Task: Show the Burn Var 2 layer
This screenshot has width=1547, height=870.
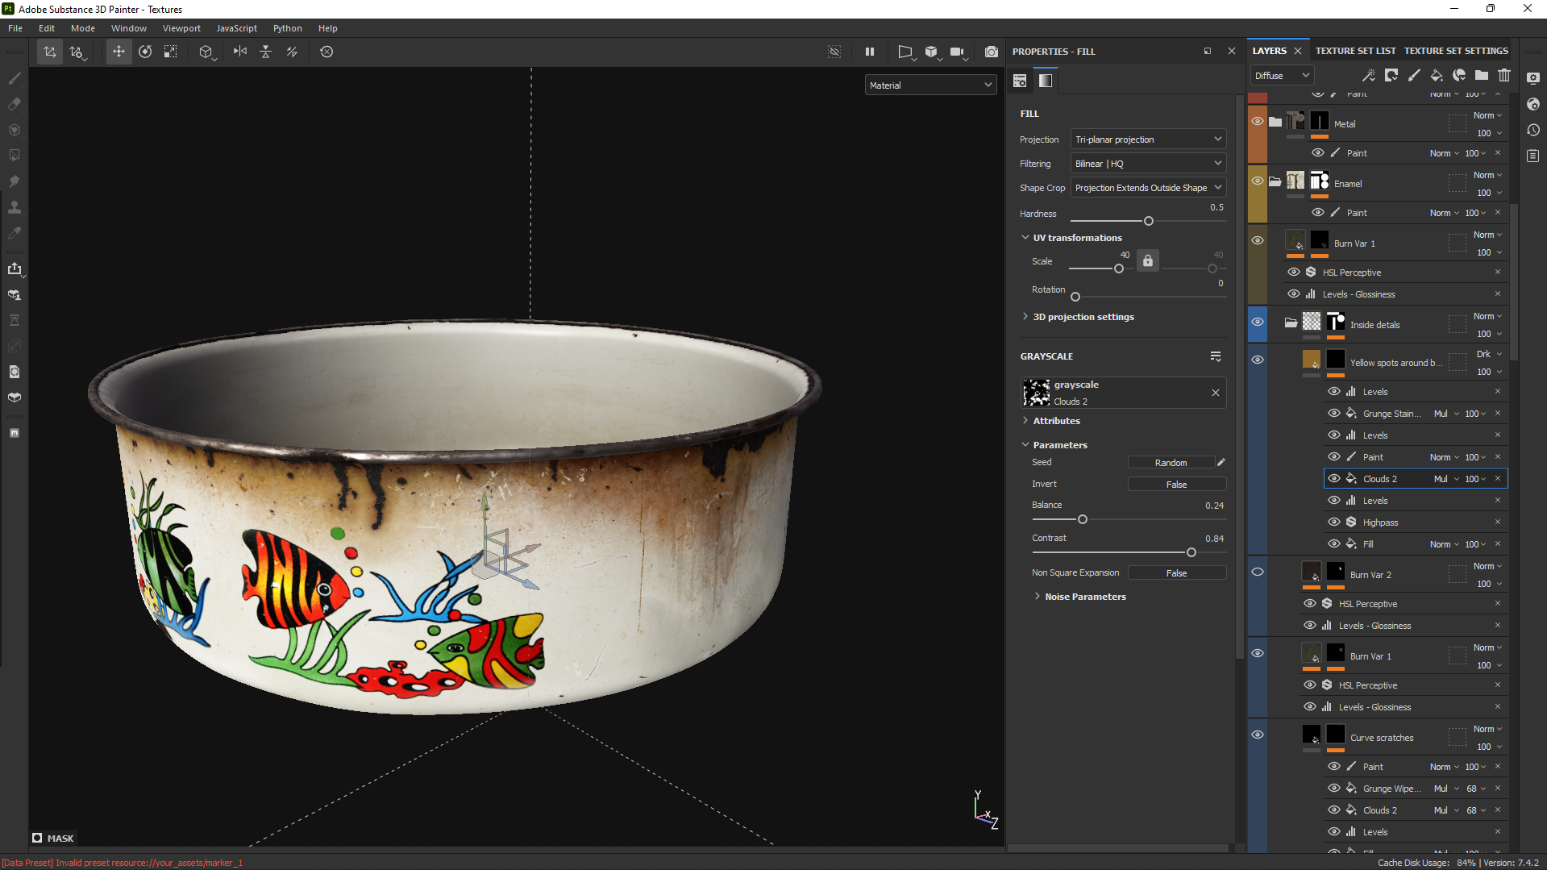Action: point(1257,572)
